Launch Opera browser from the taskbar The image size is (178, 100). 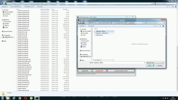(25, 98)
